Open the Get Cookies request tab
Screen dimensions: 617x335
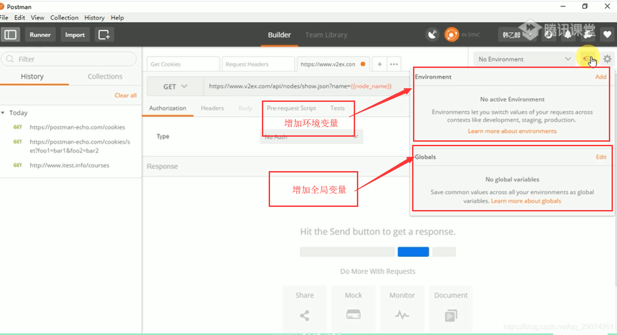183,64
